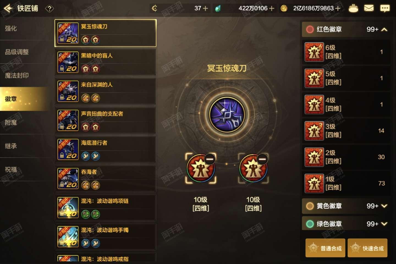Collapse the 红色徽章 section

[384, 29]
